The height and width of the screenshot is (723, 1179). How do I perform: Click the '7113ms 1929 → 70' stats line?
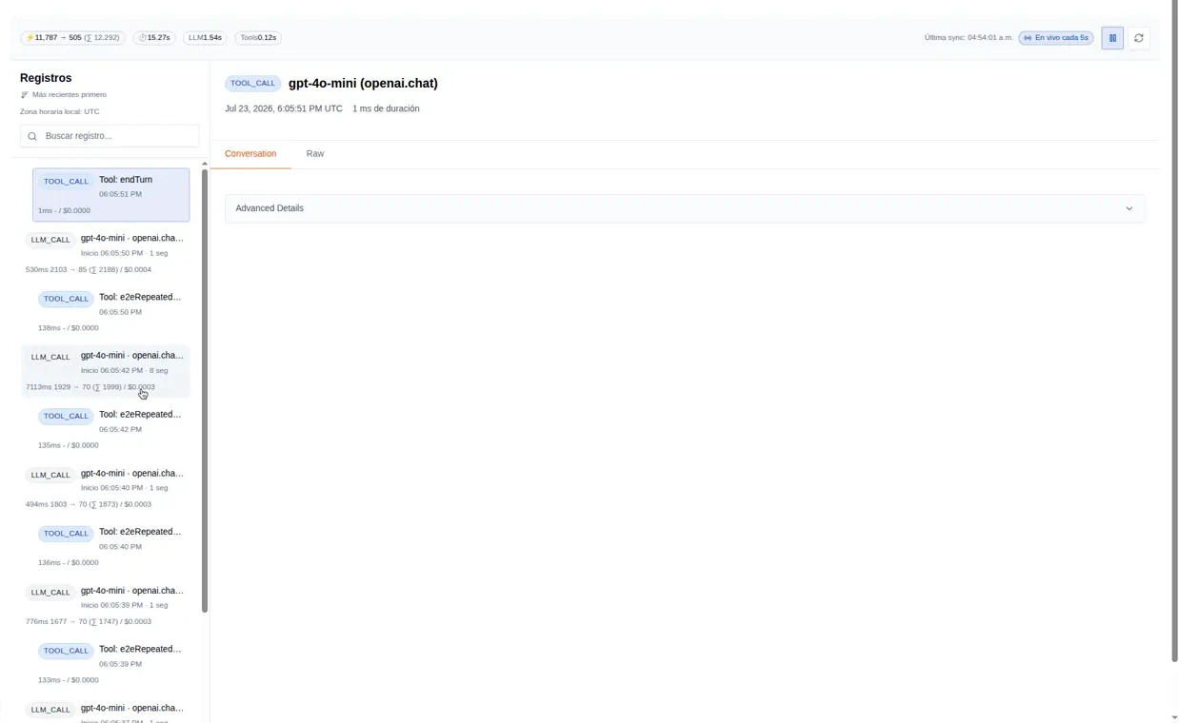click(90, 387)
